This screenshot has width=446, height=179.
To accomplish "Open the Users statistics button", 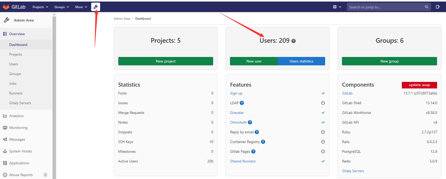I will (x=301, y=61).
